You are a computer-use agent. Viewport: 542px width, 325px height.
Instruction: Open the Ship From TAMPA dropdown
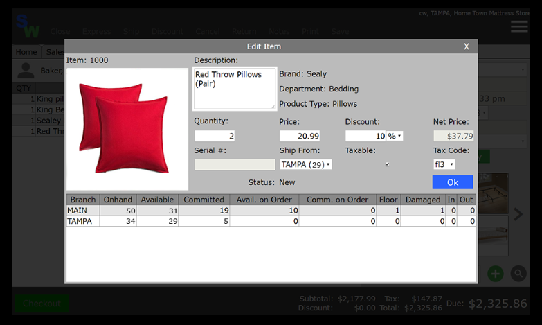[x=306, y=164]
